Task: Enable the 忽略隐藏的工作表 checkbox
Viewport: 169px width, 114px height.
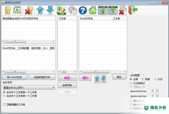Action: click(x=4, y=104)
